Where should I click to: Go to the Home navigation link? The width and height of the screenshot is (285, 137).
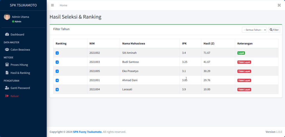(63, 5)
